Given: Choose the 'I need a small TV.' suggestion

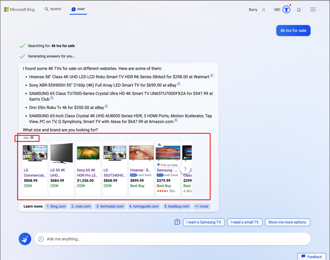Looking at the screenshot, I should [x=245, y=222].
